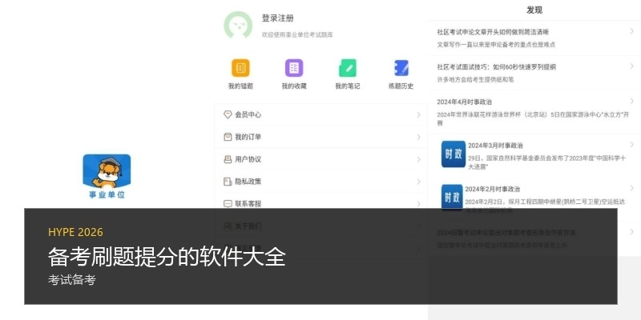
Task: Open the 会员中心 menu entry
Action: click(x=321, y=114)
